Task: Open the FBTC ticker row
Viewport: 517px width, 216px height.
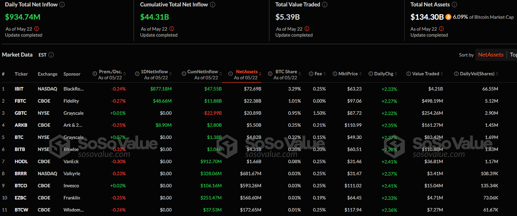Action: click(x=20, y=101)
